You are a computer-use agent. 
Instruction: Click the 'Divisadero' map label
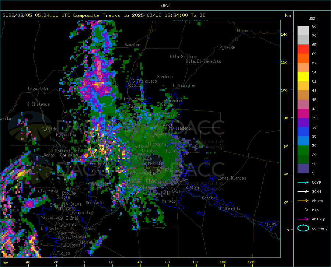[179, 128]
